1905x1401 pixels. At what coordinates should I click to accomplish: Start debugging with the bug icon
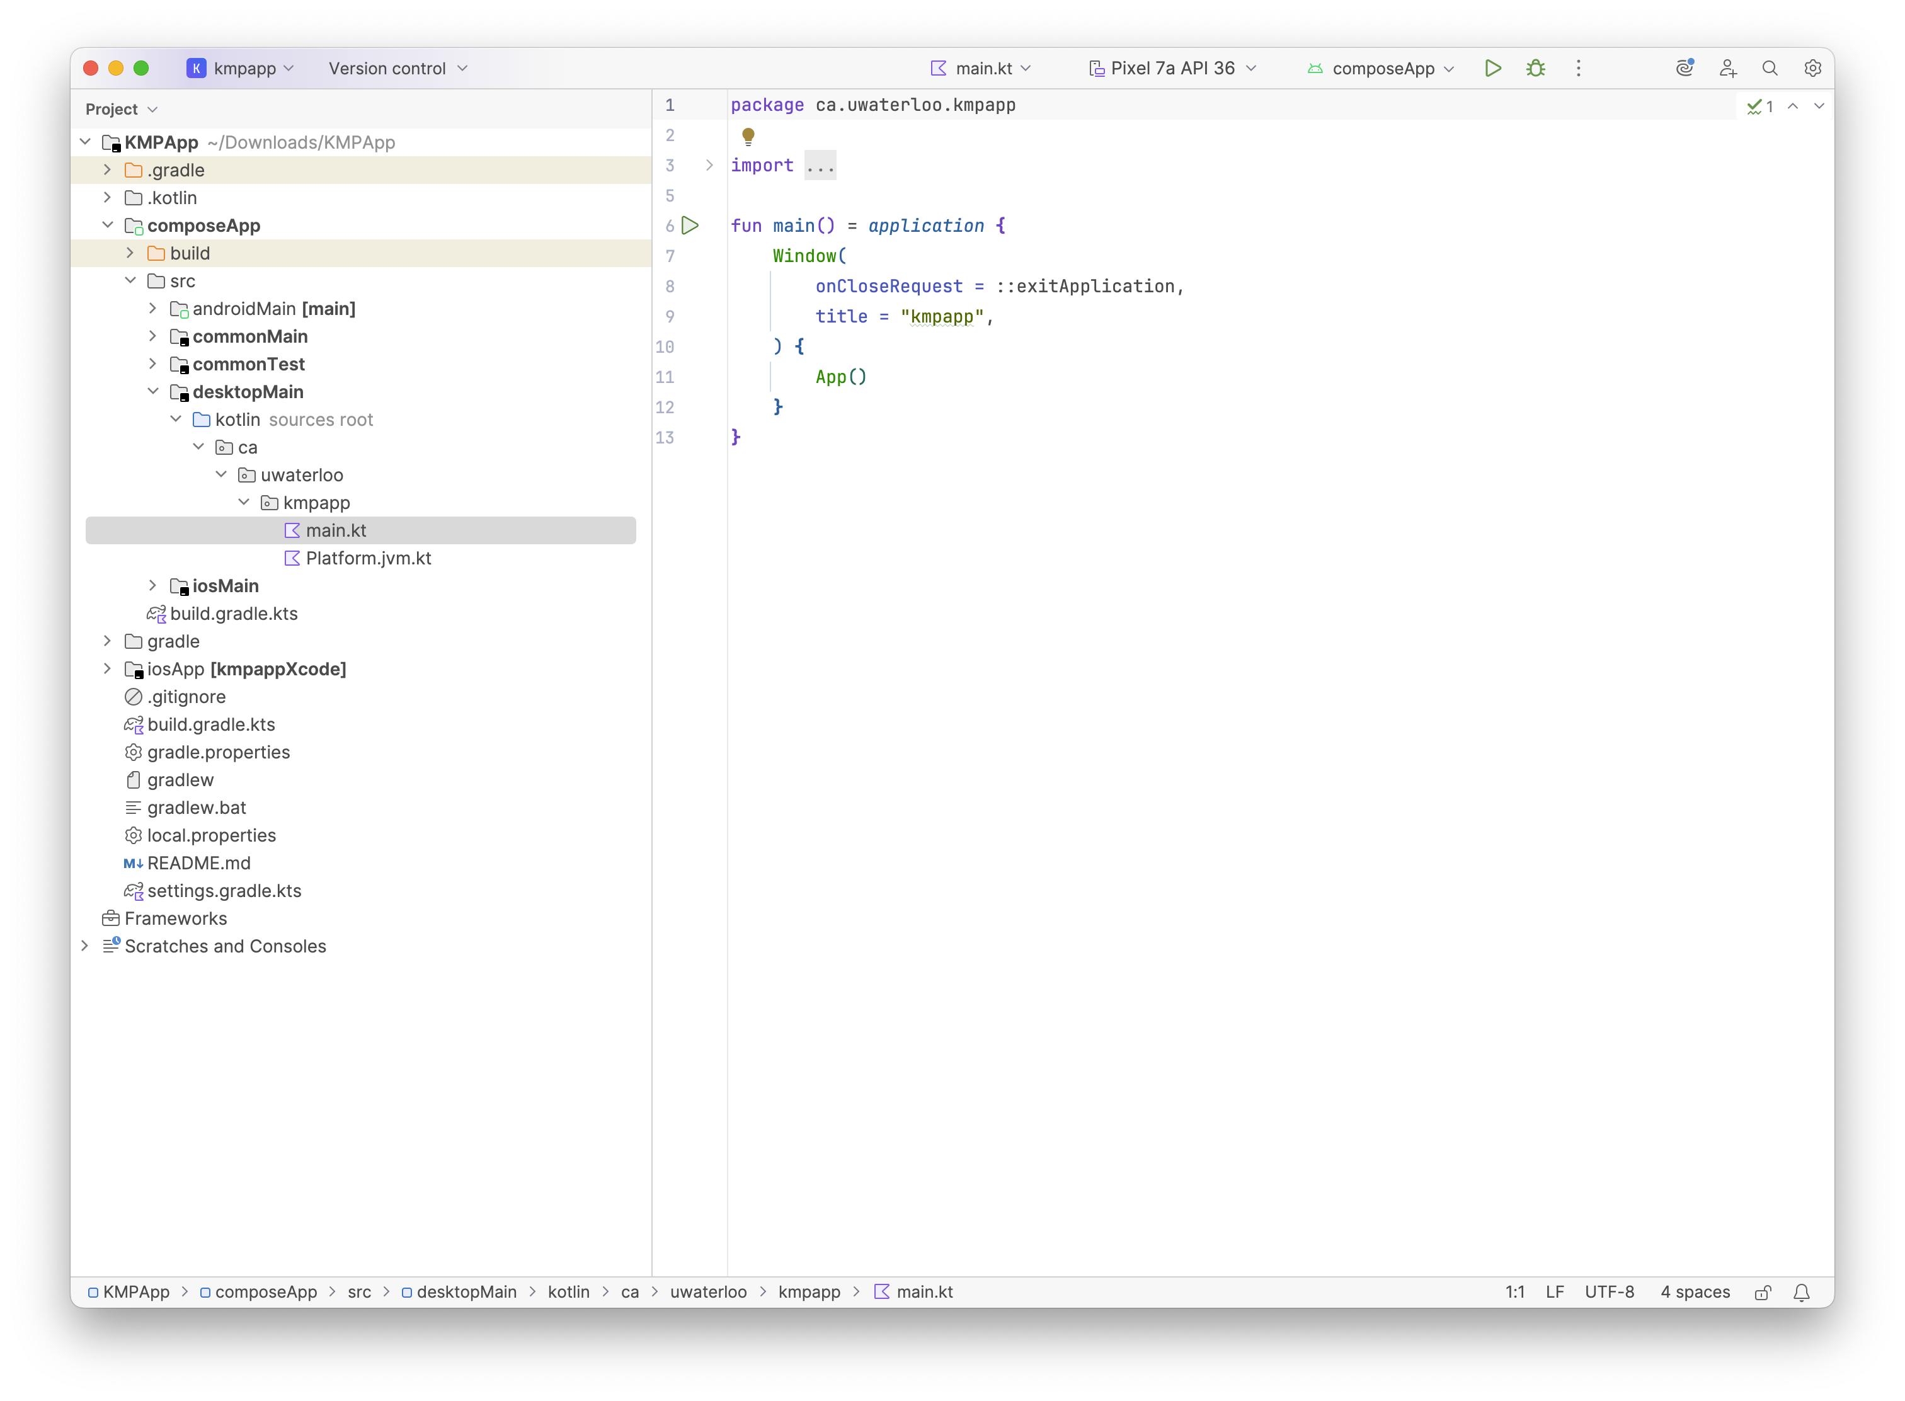coord(1536,68)
